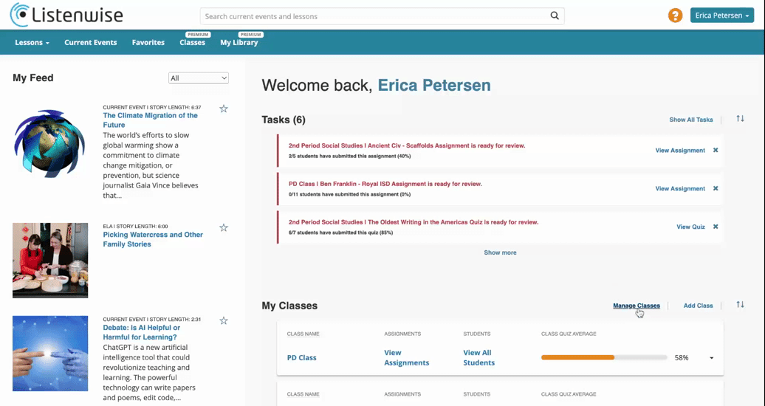Open the My Feed All filter dropdown
The width and height of the screenshot is (765, 406).
(x=199, y=78)
